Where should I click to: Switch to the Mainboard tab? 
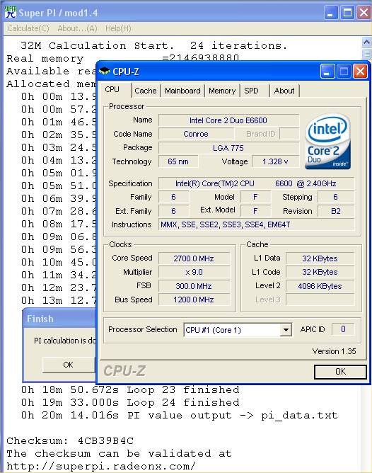(182, 91)
